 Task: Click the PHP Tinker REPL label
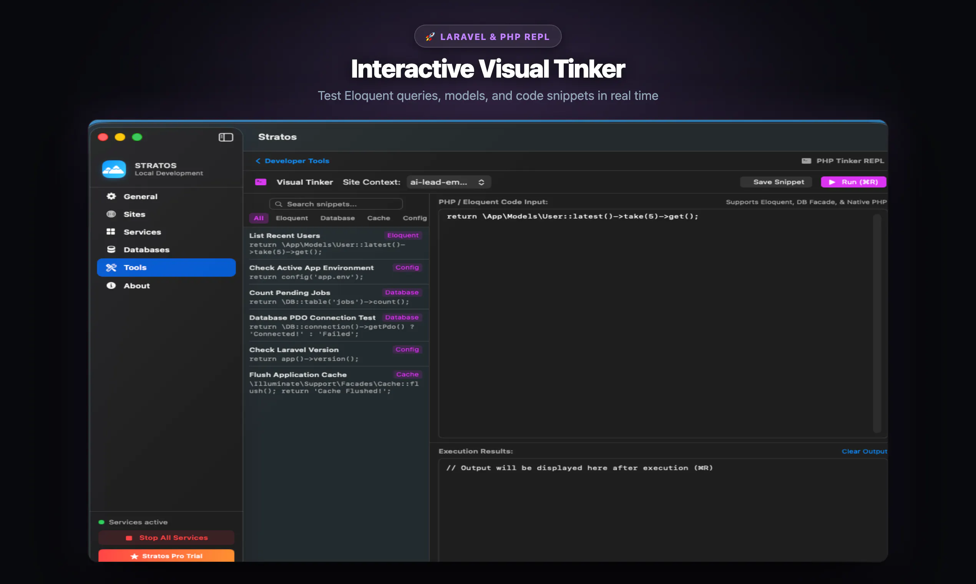(x=850, y=161)
